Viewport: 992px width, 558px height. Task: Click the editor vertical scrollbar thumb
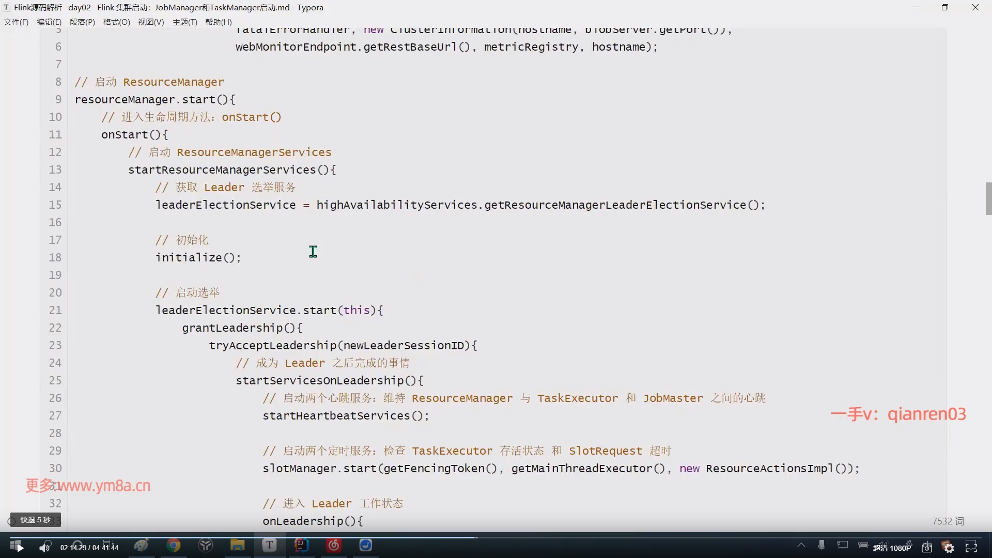point(988,198)
